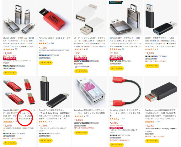The height and width of the screenshot is (147, 181).
Task: Expand star rating dropdown on JSAUX 4-pack item
Action: pos(14,49)
